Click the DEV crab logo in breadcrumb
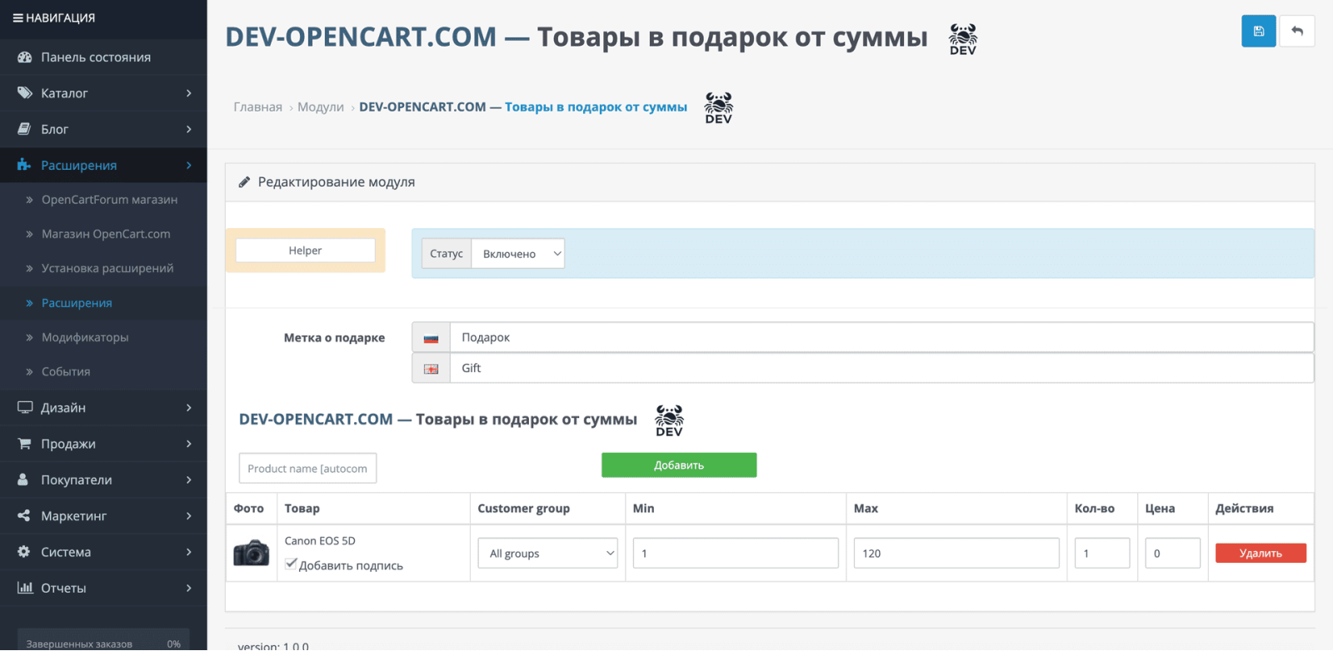The image size is (1333, 651). pyautogui.click(x=718, y=108)
